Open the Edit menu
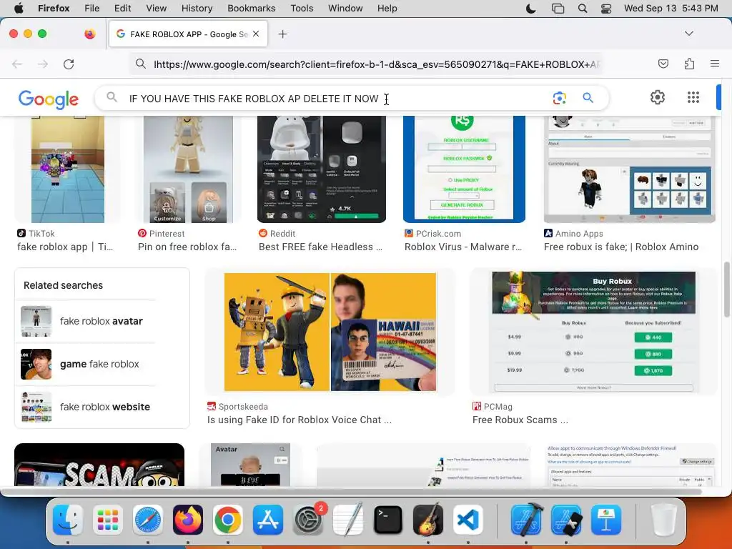This screenshot has width=732, height=549. [122, 9]
